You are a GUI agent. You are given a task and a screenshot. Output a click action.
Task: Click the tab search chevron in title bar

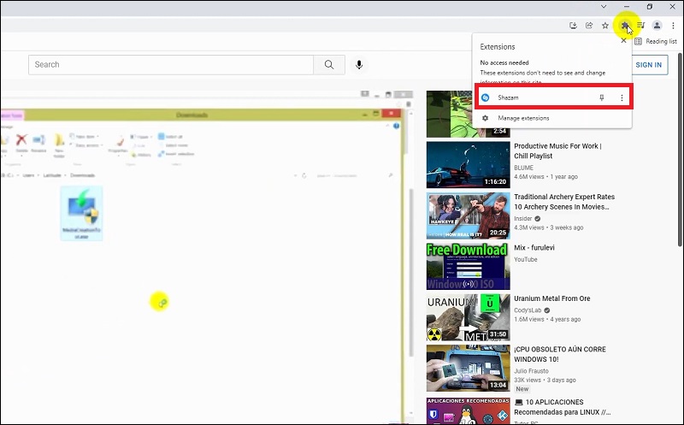604,7
